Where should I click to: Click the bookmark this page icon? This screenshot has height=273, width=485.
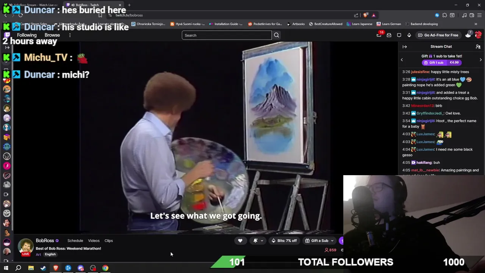[x=100, y=15]
